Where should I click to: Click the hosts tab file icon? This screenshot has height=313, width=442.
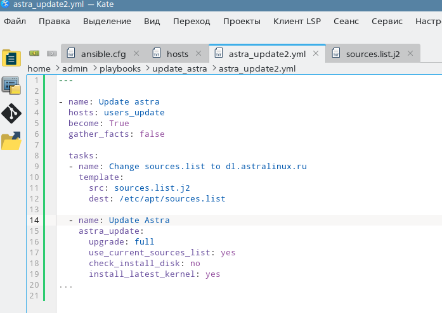pyautogui.click(x=157, y=53)
